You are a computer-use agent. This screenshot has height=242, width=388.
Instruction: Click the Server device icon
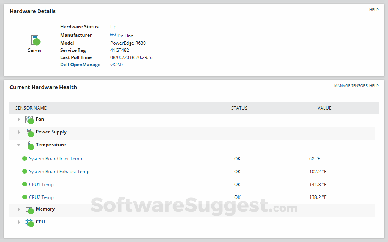(x=34, y=39)
